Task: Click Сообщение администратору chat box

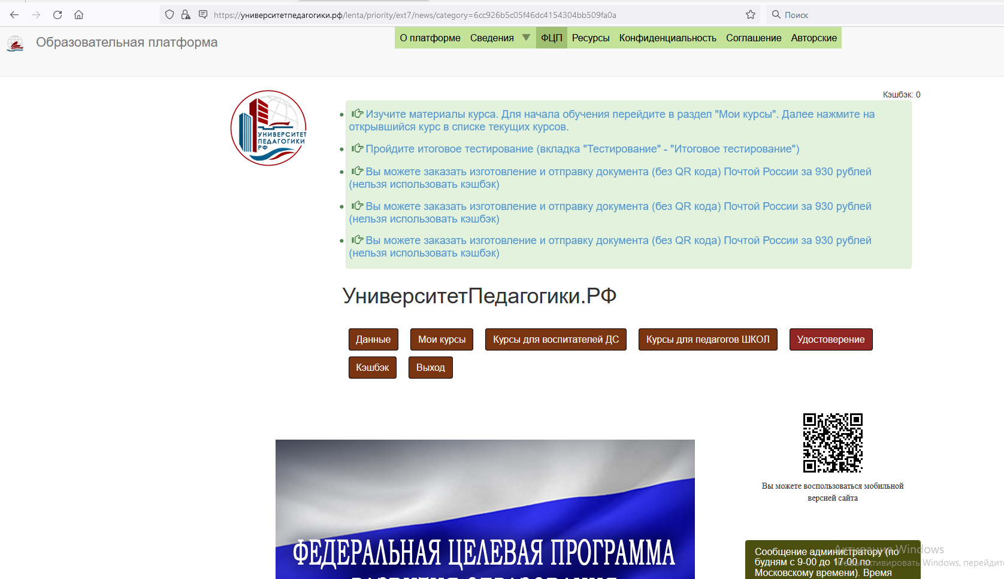Action: point(833,560)
